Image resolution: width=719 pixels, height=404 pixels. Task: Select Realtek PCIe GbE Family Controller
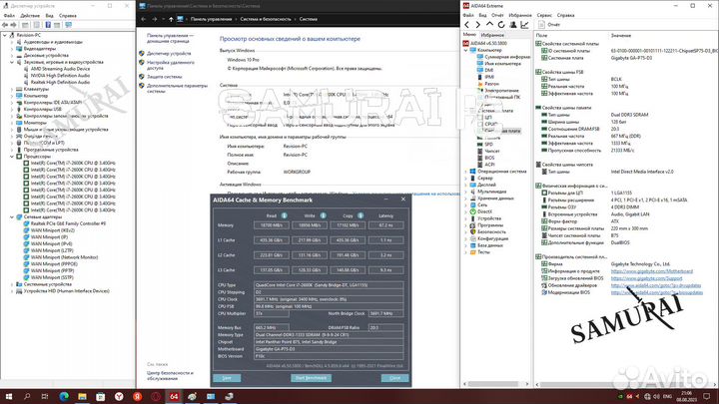(x=68, y=223)
